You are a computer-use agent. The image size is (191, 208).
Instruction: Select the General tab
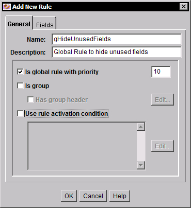coord(19,24)
